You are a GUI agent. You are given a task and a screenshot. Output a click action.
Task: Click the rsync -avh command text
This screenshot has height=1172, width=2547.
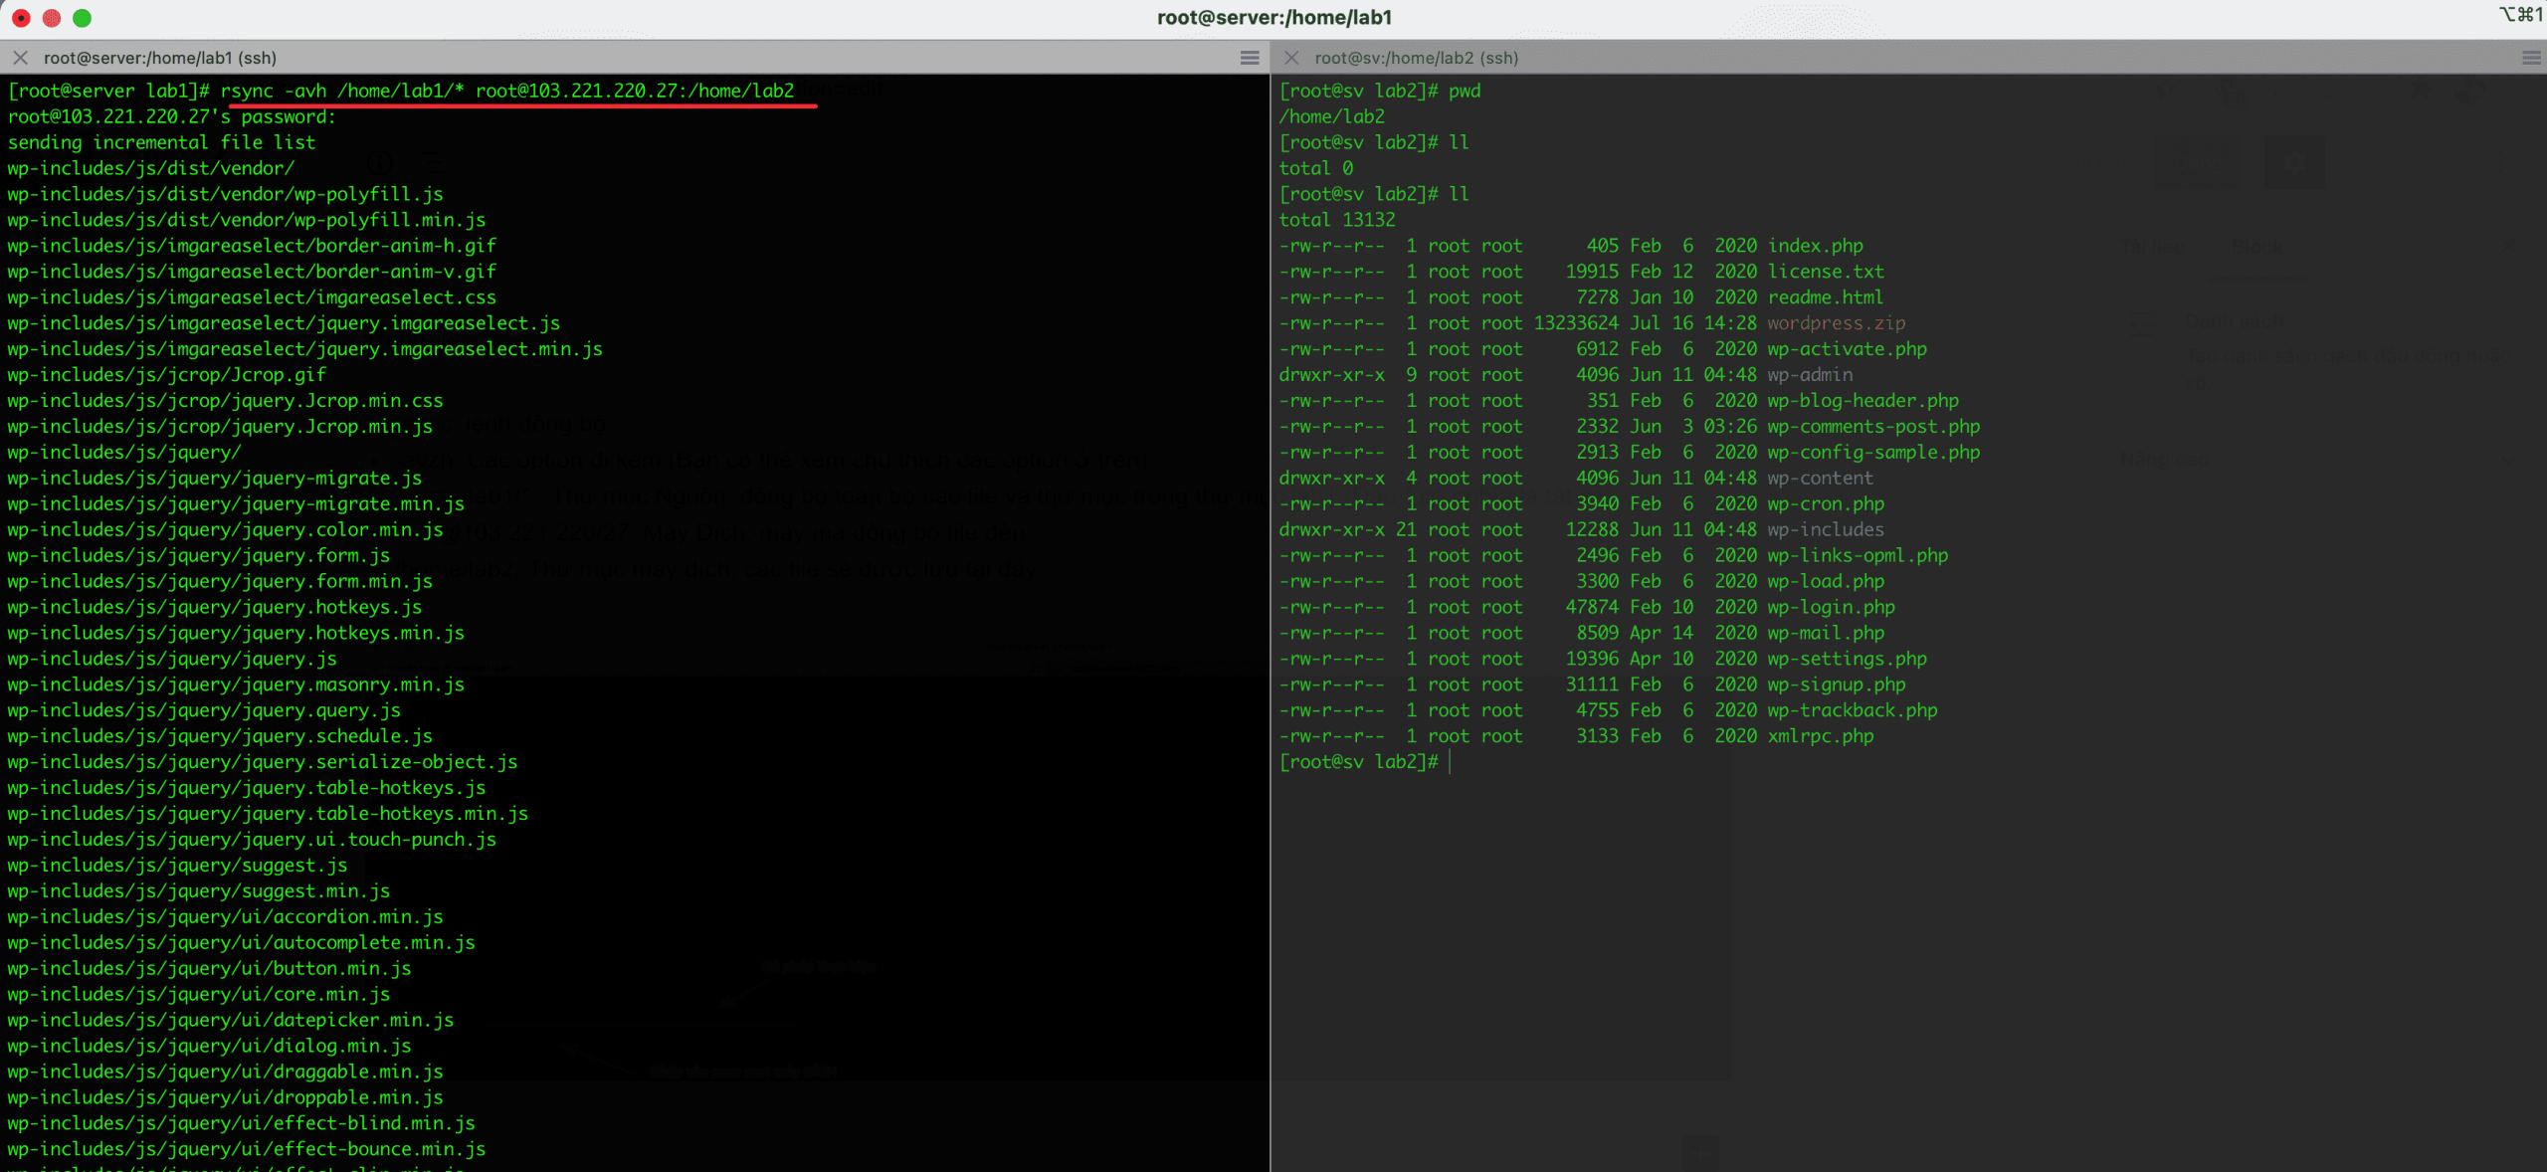507,91
